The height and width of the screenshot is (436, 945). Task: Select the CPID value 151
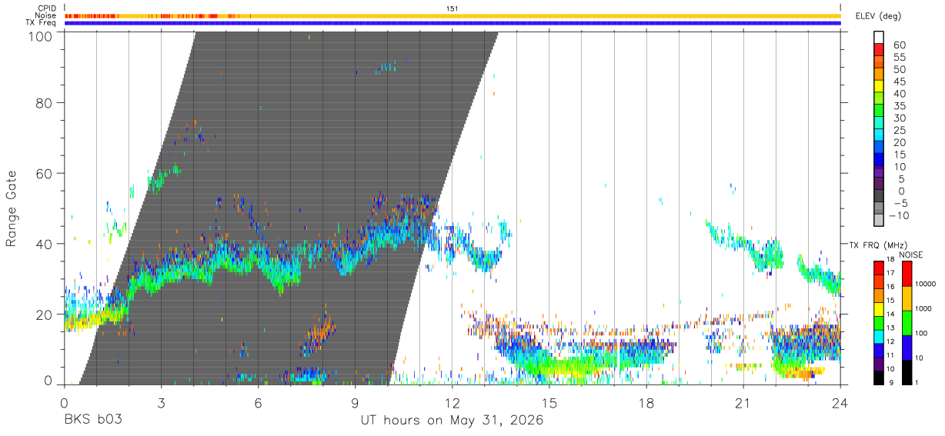452,8
